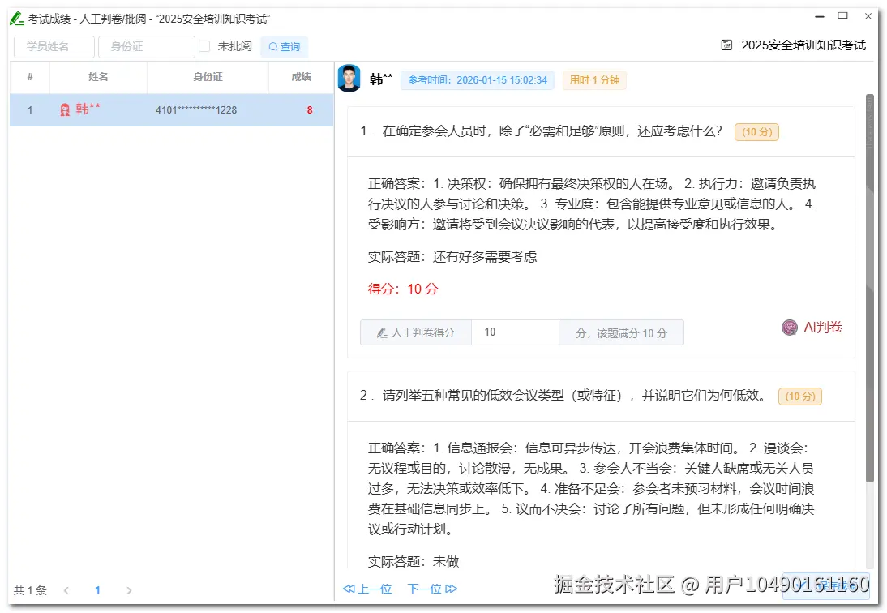Toggle the unreviewed-only filter off
The height and width of the screenshot is (613, 887).
pos(204,46)
